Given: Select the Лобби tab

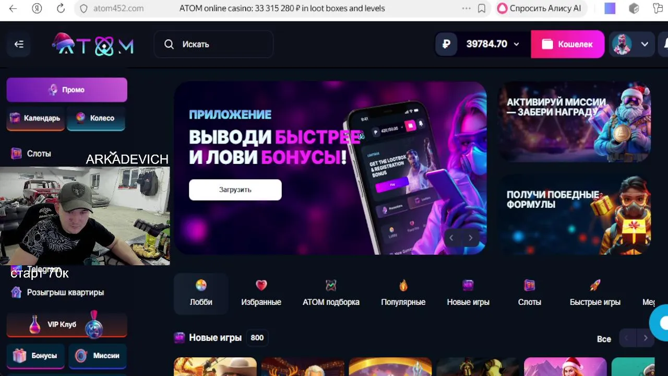Looking at the screenshot, I should (201, 293).
